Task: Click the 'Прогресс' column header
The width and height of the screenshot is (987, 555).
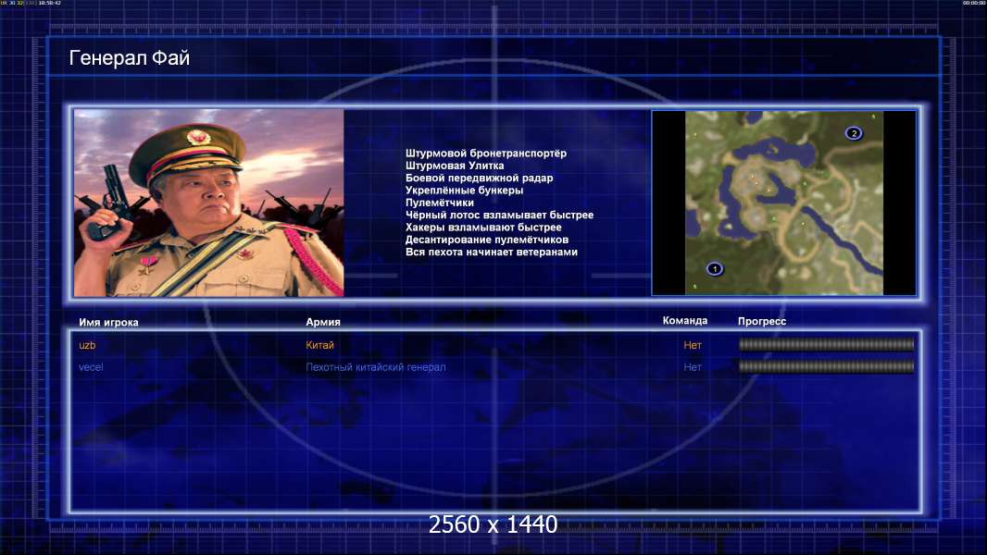Action: [x=762, y=321]
